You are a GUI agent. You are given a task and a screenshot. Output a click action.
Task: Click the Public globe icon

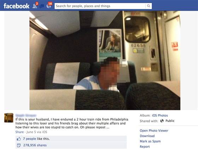click(x=162, y=121)
